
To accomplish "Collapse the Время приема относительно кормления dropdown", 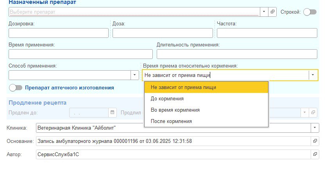I will [313, 75].
